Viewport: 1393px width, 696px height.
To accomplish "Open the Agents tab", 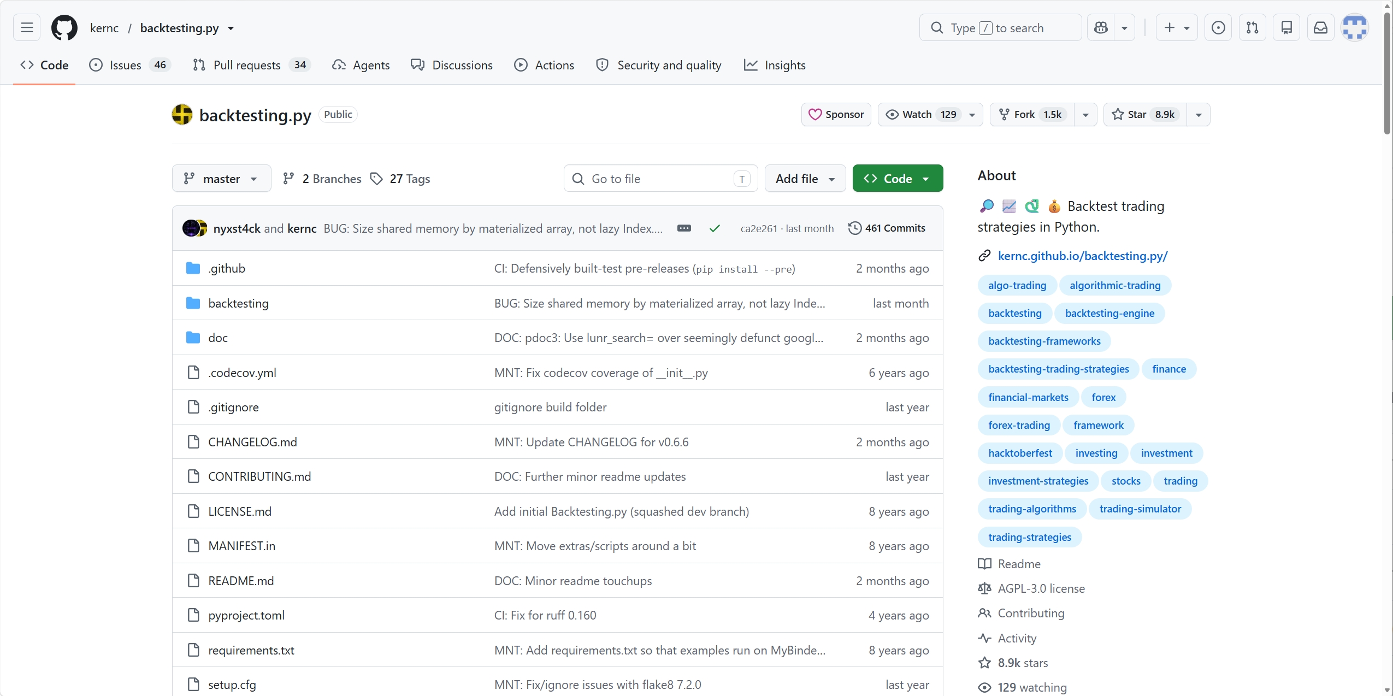I will [361, 65].
